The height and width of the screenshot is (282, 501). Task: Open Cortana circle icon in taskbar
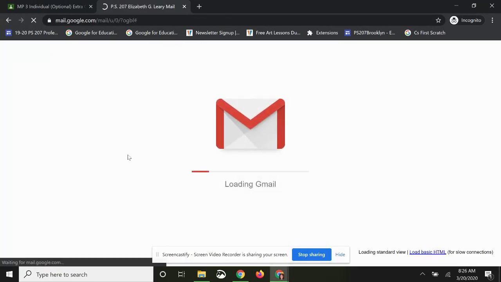(x=163, y=275)
